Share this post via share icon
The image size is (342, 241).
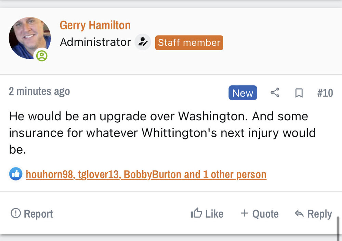click(x=275, y=93)
